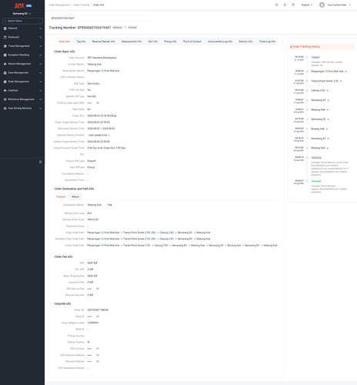Reveal COGS at order level value
The width and height of the screenshot is (357, 385).
click(98, 103)
